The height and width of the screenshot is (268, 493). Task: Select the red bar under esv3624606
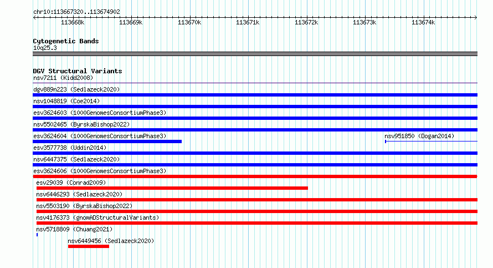click(x=255, y=176)
